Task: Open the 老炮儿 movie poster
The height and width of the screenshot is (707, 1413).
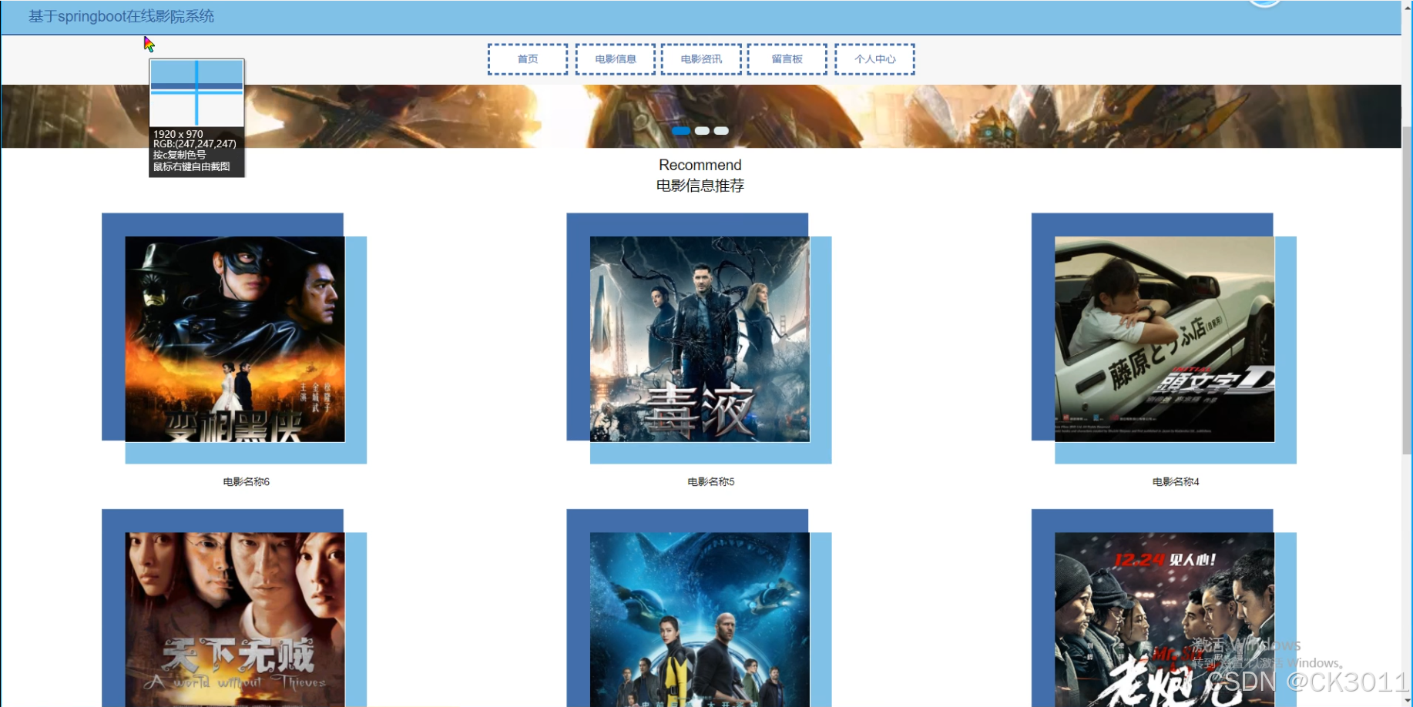Action: [x=1164, y=619]
